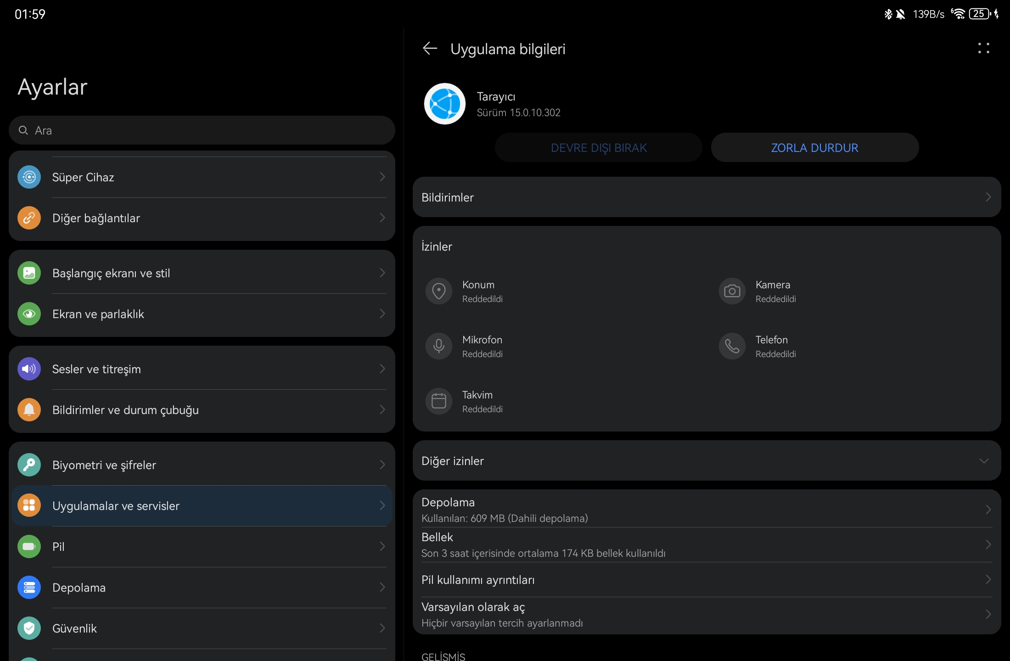Select Uygulamalar ve servisler
This screenshot has height=661, width=1010.
pyautogui.click(x=202, y=506)
